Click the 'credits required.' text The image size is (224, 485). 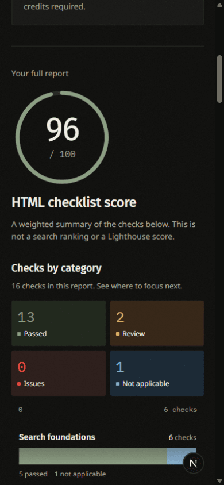(x=55, y=6)
